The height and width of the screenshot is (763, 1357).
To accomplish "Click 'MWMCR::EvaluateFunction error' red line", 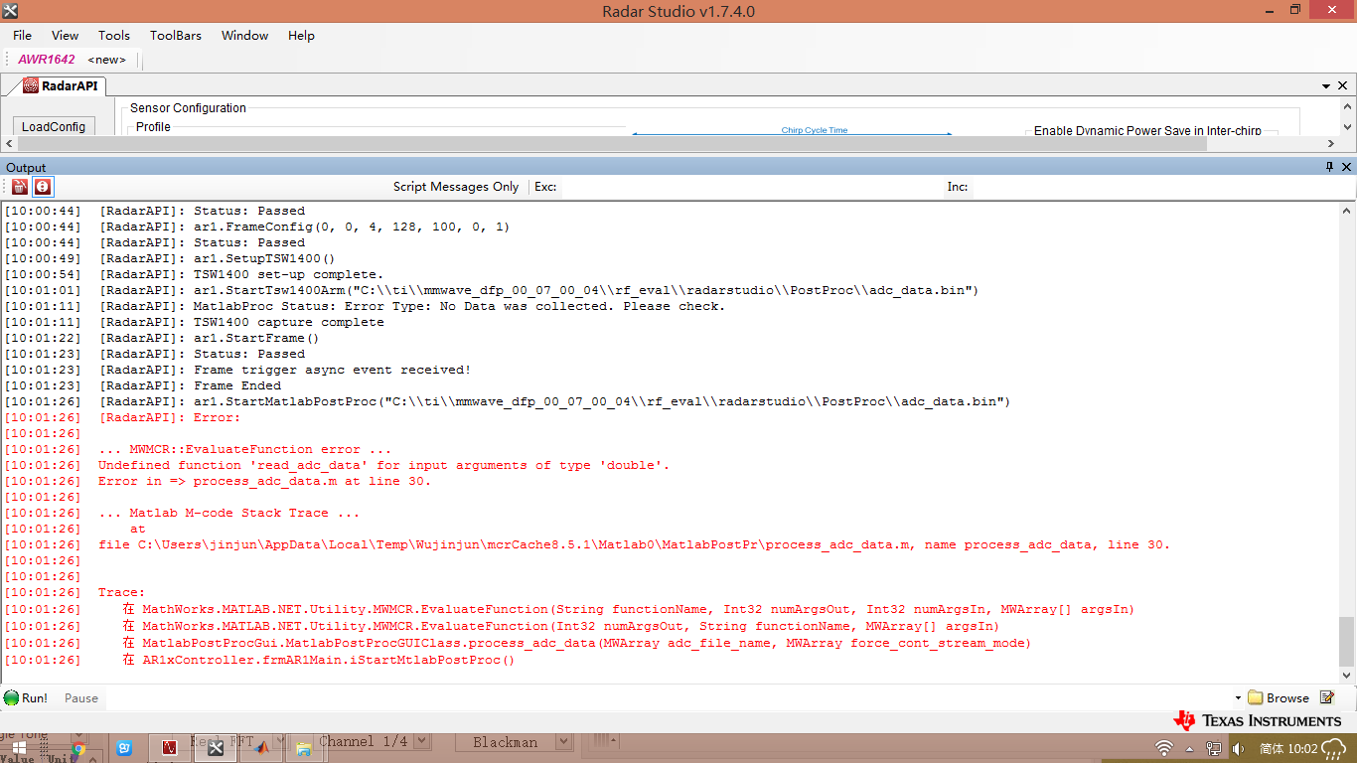I will [x=244, y=449].
